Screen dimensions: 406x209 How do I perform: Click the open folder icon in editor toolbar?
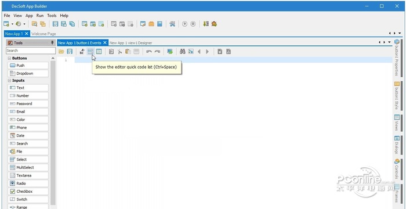click(x=61, y=52)
